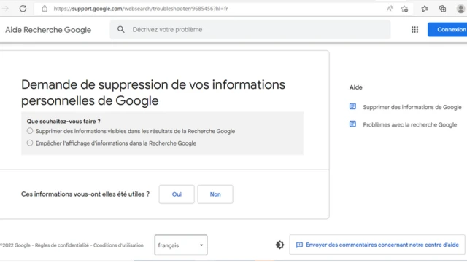
Task: Click the browser address bar URL
Action: (x=141, y=9)
